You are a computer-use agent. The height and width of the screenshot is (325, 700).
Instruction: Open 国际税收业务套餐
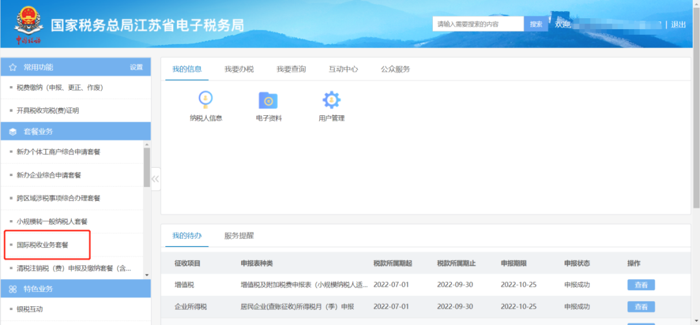(42, 245)
